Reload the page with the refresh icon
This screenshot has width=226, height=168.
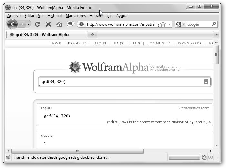[37, 24]
